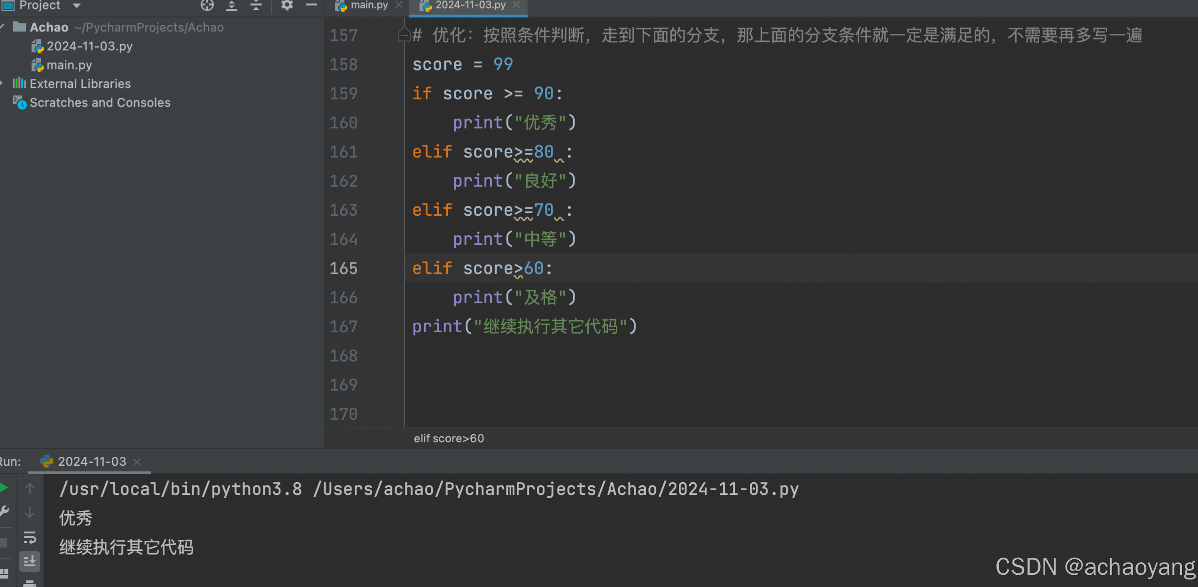Image resolution: width=1198 pixels, height=587 pixels.
Task: Click the green rerun button in Run panel
Action: coord(4,488)
